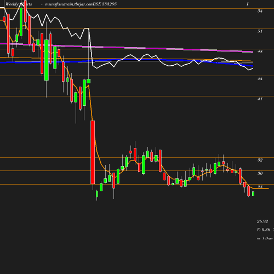This screenshot has height=274, width=274.
Task: Select the 32 price axis label
Action: pos(260,160)
